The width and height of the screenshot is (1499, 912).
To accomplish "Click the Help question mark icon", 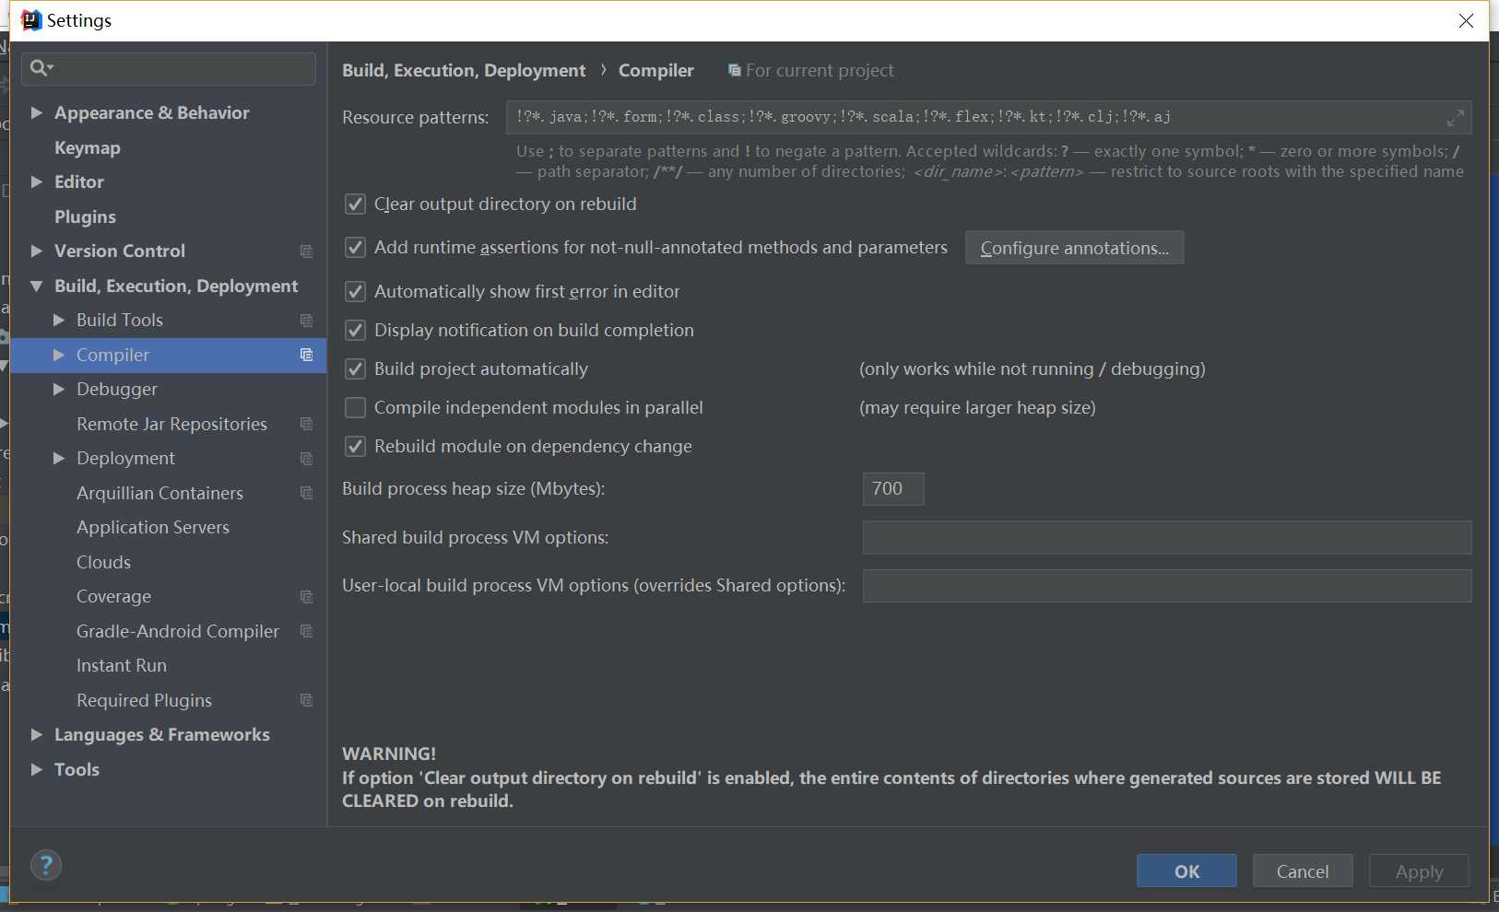I will (46, 865).
